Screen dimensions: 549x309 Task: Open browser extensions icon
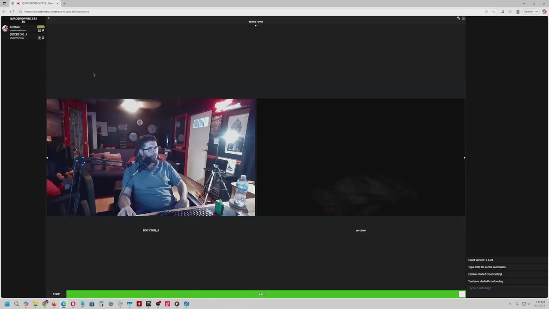503,12
